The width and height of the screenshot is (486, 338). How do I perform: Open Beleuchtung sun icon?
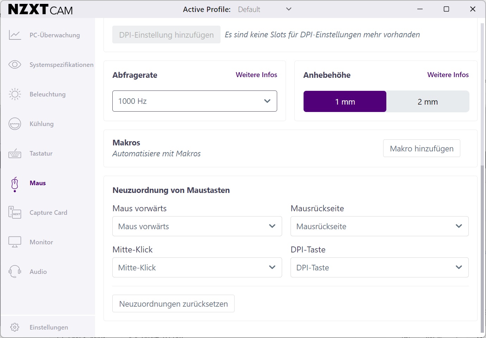[x=15, y=94]
